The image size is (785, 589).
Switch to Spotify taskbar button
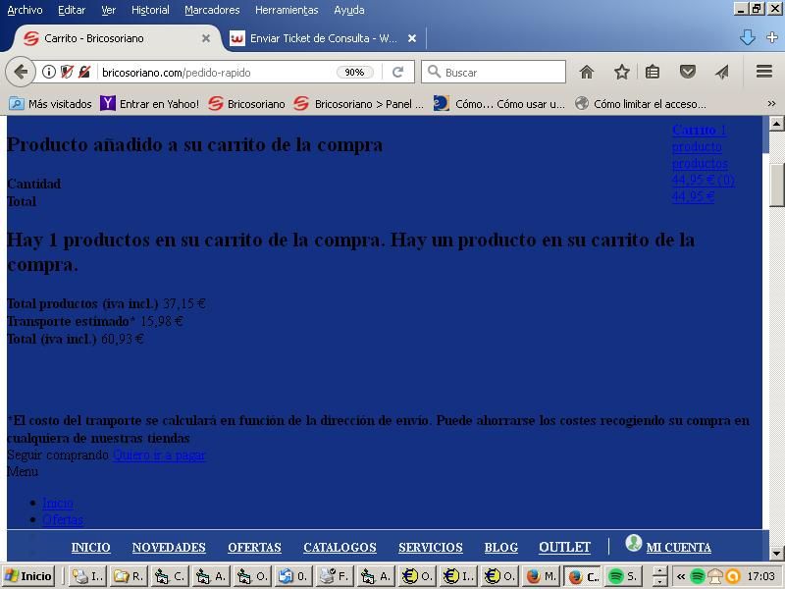pyautogui.click(x=622, y=576)
